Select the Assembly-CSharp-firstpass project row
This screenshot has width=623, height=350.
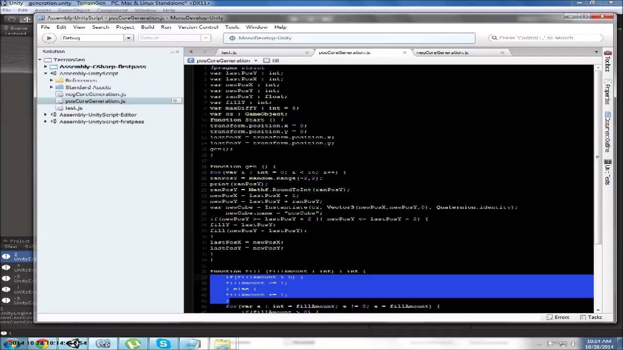(103, 67)
